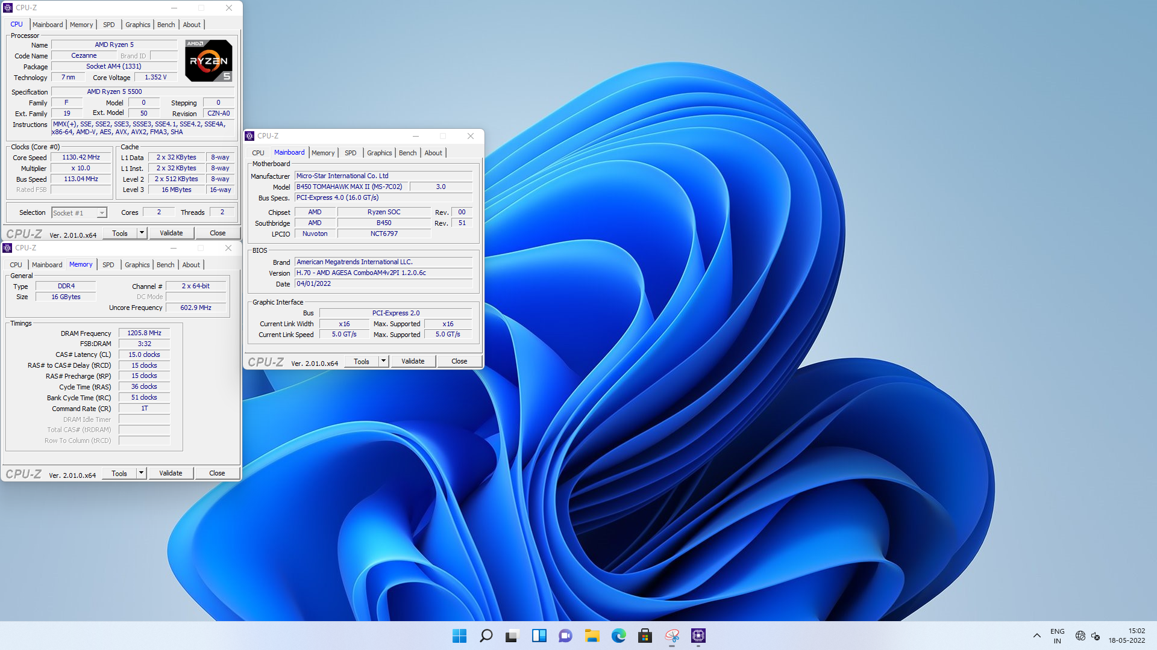Screen dimensions: 1157x650
Task: Click the 'American Megatrends International LLC.' BIOS brand
Action: (x=383, y=262)
